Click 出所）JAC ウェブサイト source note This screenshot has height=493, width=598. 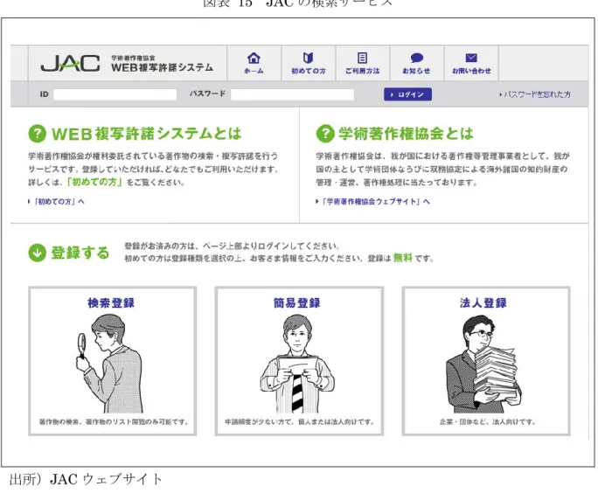tap(86, 479)
